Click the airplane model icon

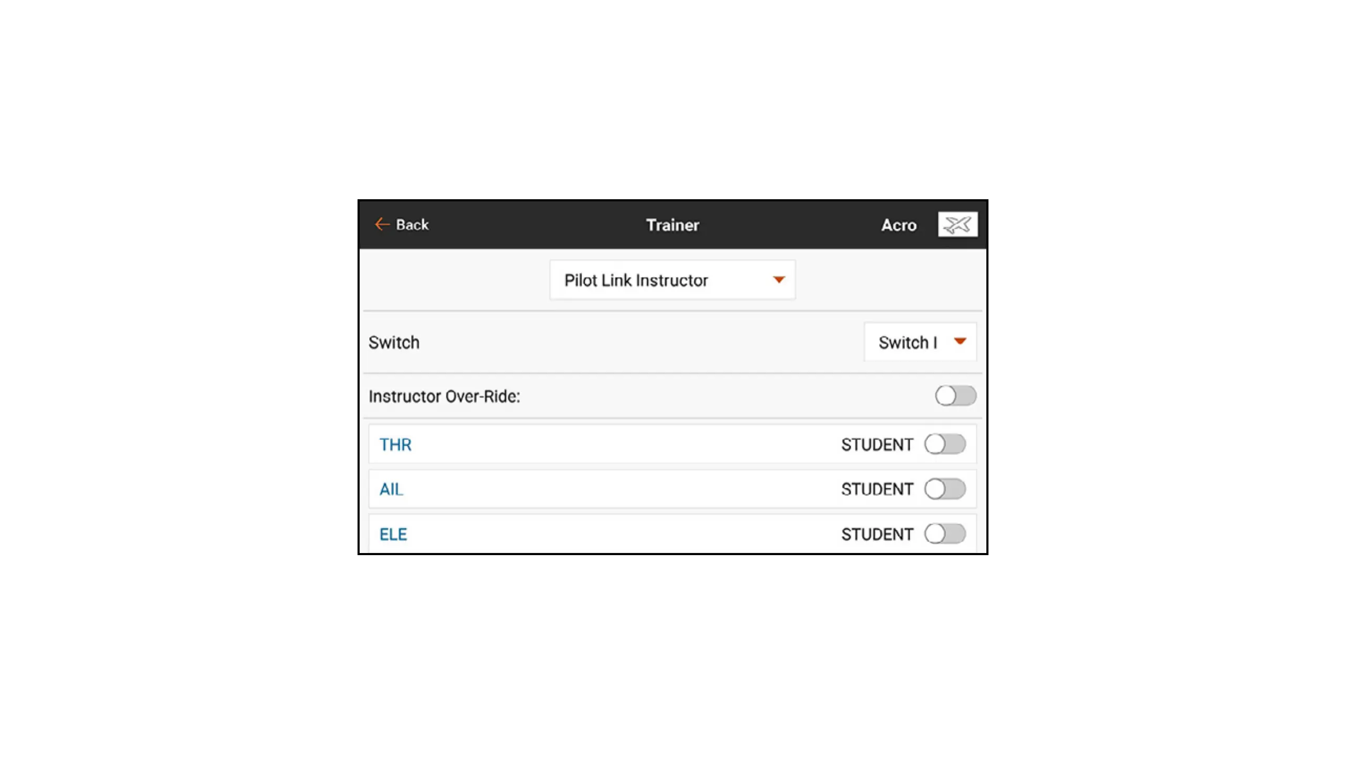(957, 224)
